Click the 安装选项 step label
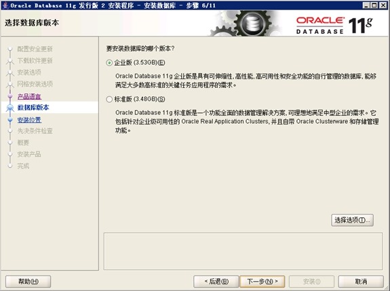 point(29,72)
